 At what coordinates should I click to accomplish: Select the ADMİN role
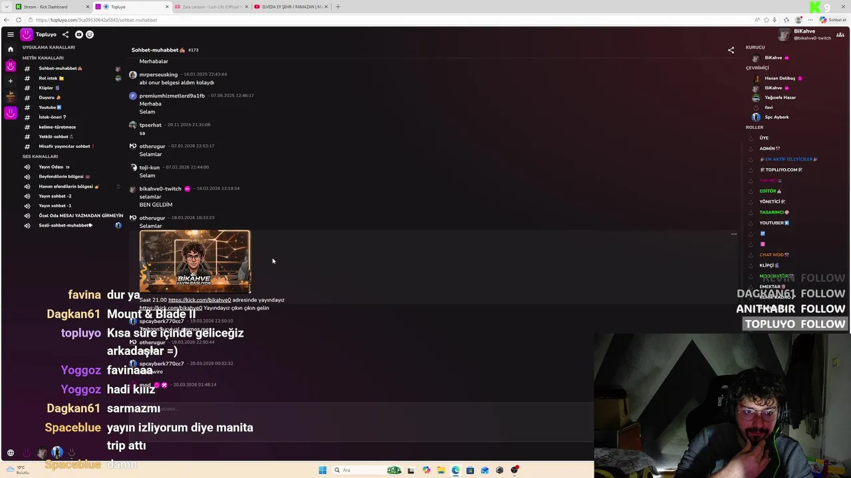[x=769, y=149]
